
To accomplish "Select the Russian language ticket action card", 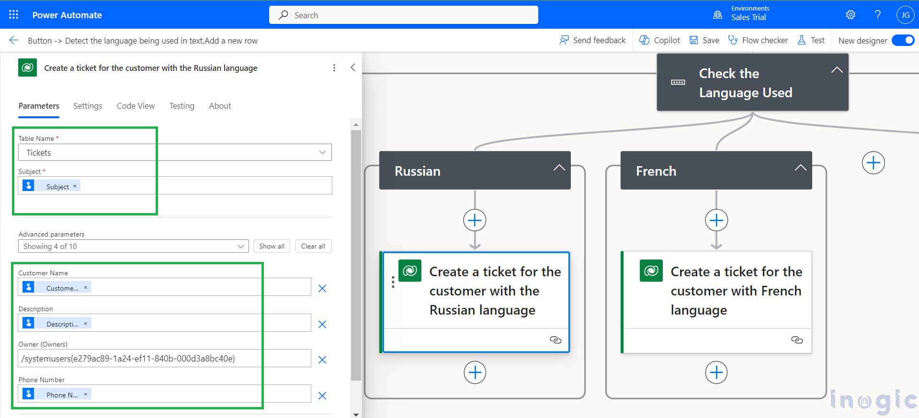I will (475, 302).
